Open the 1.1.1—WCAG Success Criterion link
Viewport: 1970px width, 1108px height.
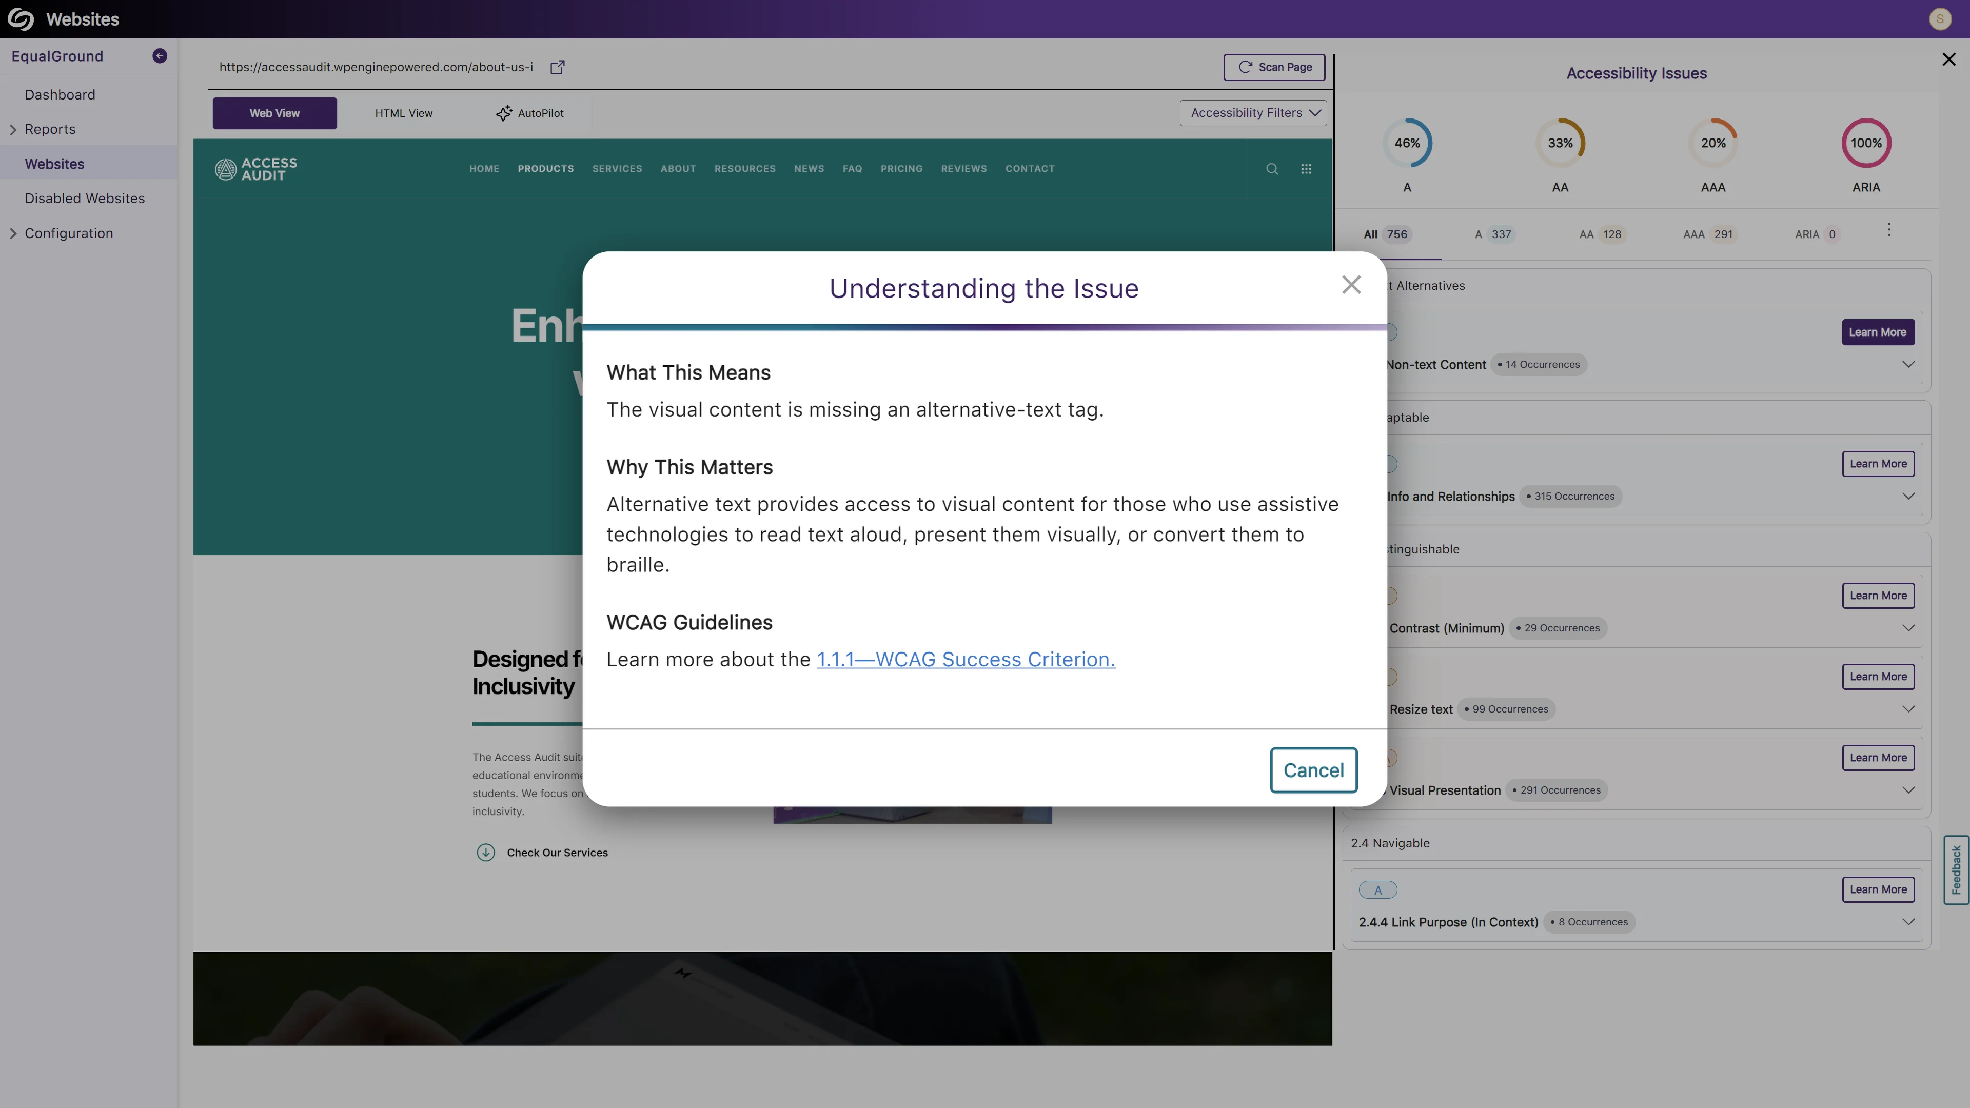(966, 660)
